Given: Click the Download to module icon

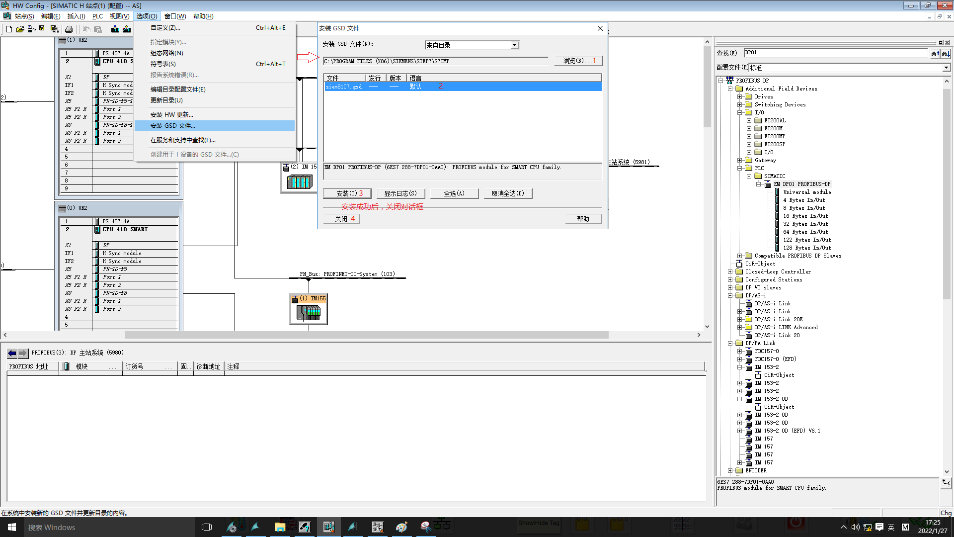Looking at the screenshot, I should [x=115, y=29].
